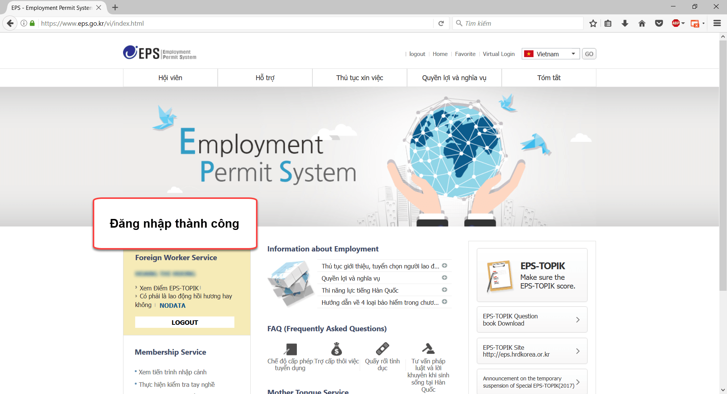727x394 pixels.
Task: Open Thực hiện kiểm tra tay nghề link
Action: tap(177, 385)
